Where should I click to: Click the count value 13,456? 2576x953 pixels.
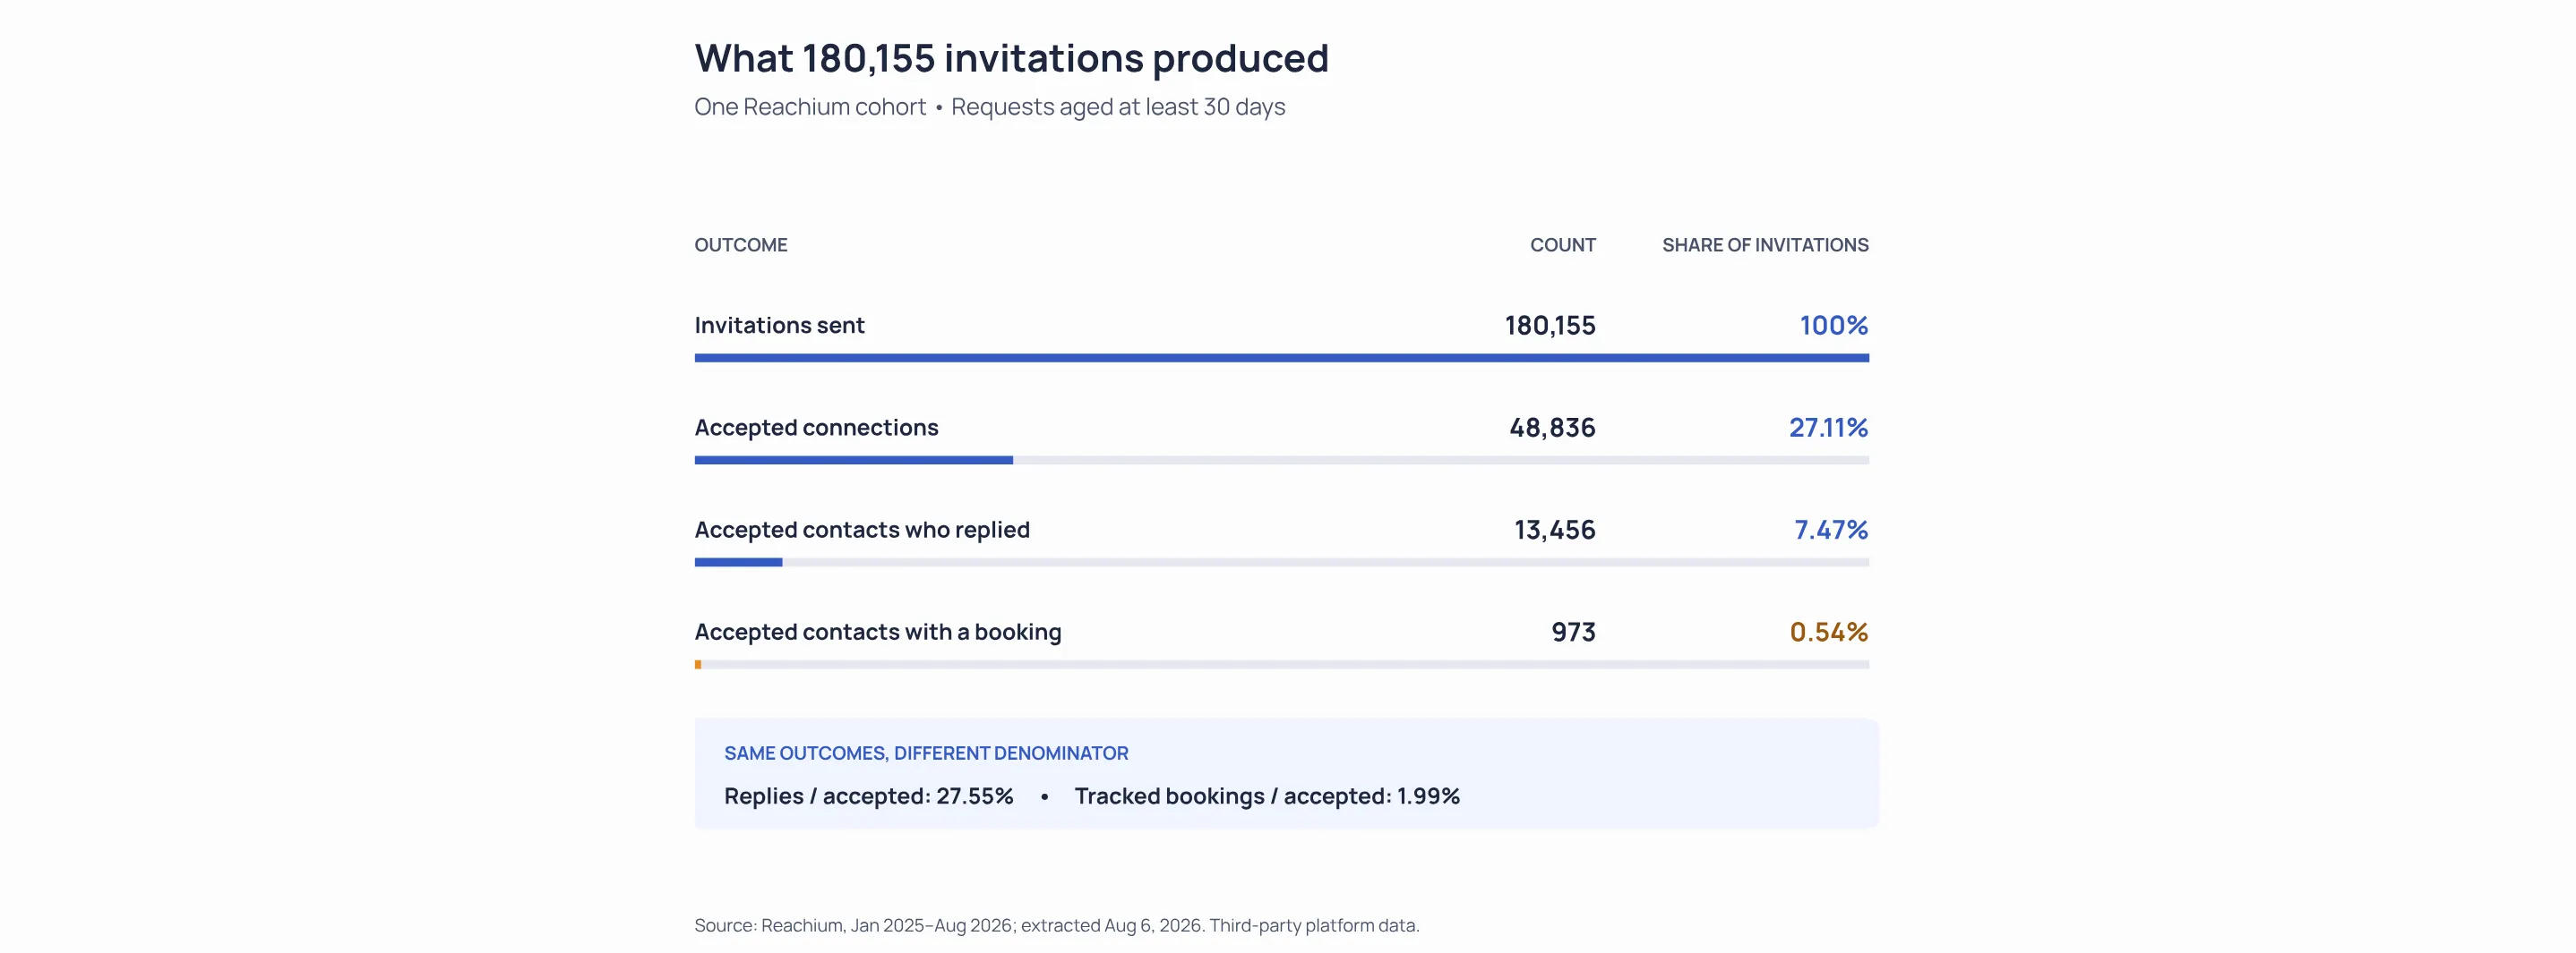pyautogui.click(x=1554, y=531)
